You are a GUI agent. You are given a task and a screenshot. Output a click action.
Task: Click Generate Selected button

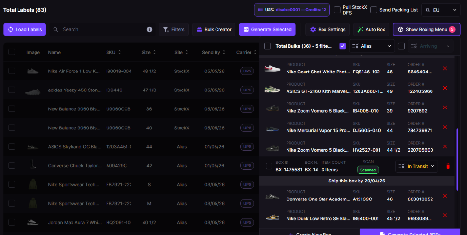pyautogui.click(x=267, y=30)
